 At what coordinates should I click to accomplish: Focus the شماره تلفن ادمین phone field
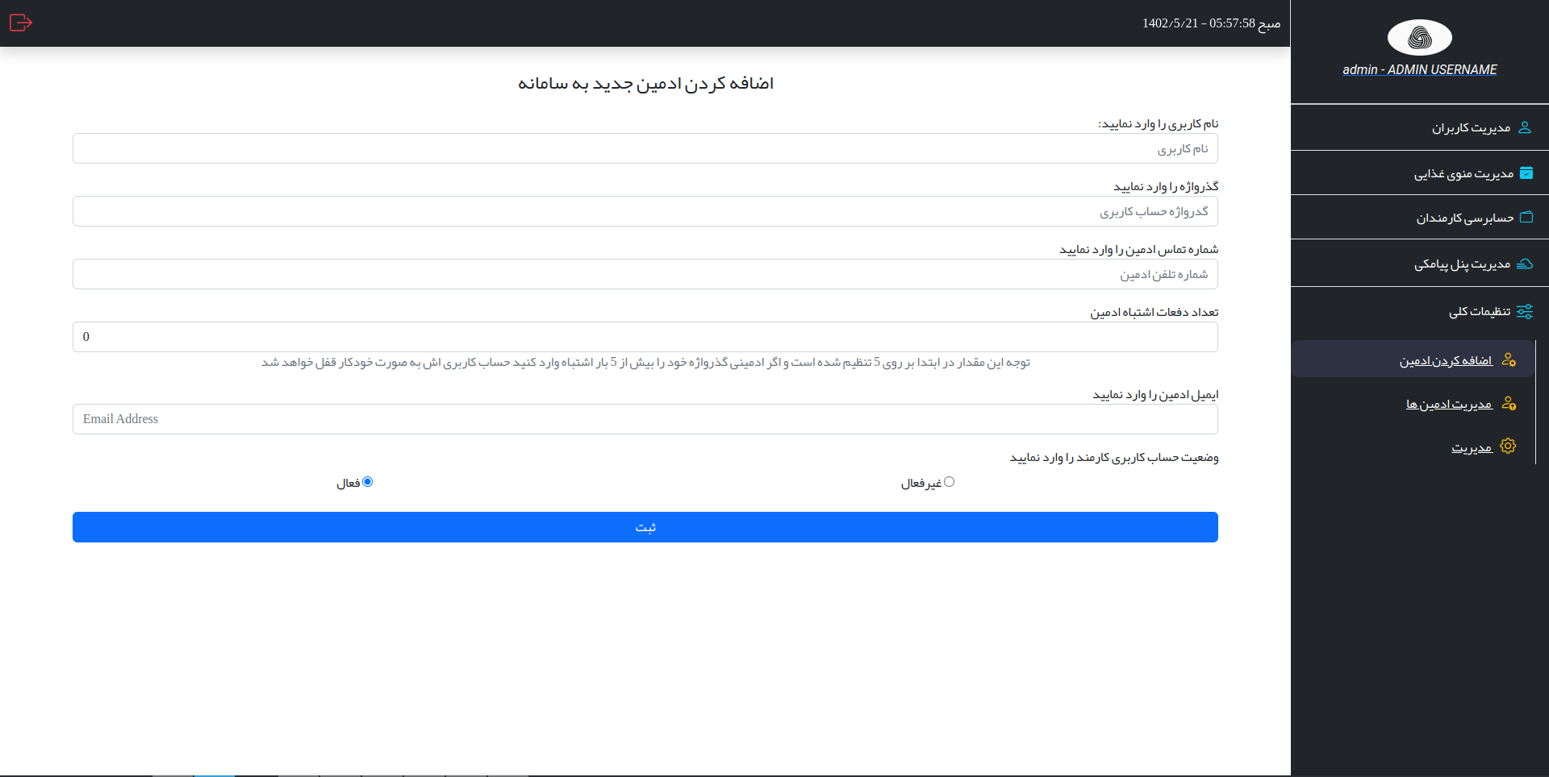tap(645, 274)
